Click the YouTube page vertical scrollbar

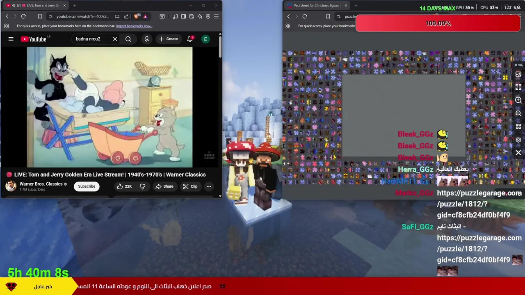(220, 47)
